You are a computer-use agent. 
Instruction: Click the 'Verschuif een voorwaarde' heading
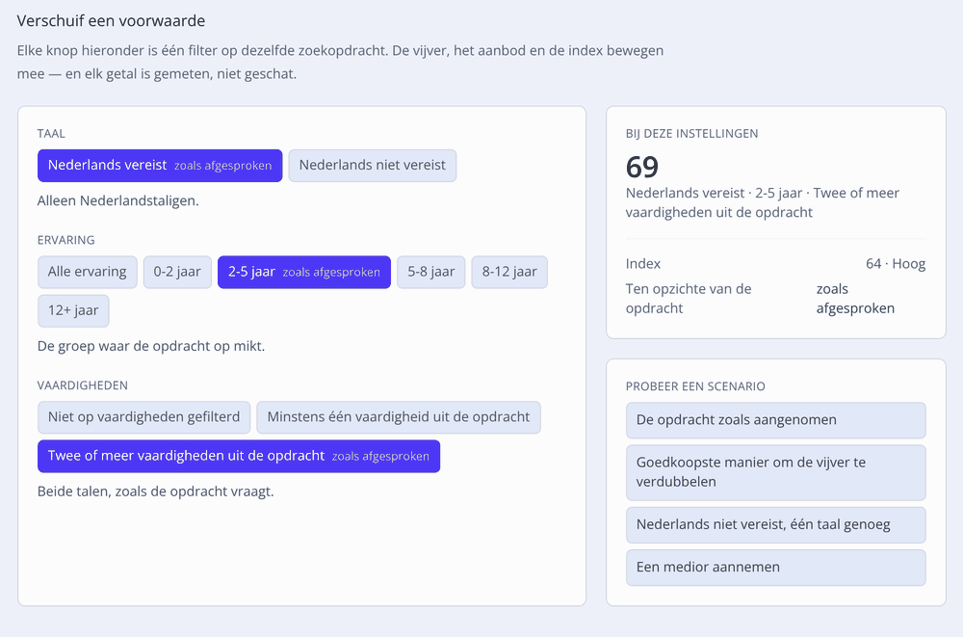111,21
